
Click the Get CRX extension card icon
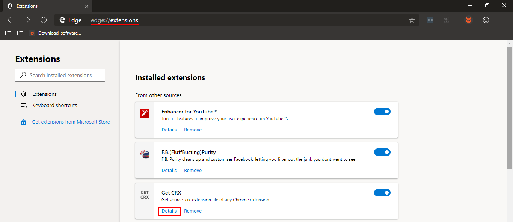pyautogui.click(x=145, y=195)
